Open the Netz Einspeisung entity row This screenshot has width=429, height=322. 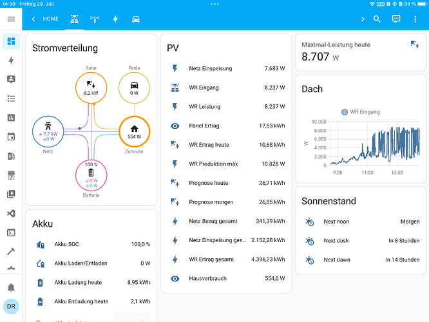click(226, 68)
